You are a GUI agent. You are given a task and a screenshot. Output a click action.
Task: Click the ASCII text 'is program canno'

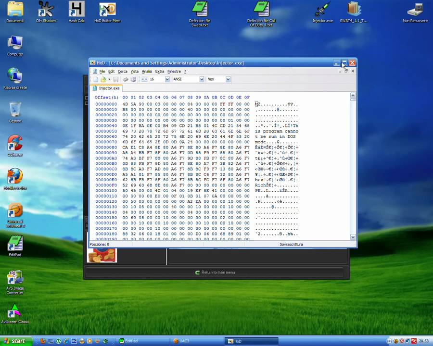(277, 131)
